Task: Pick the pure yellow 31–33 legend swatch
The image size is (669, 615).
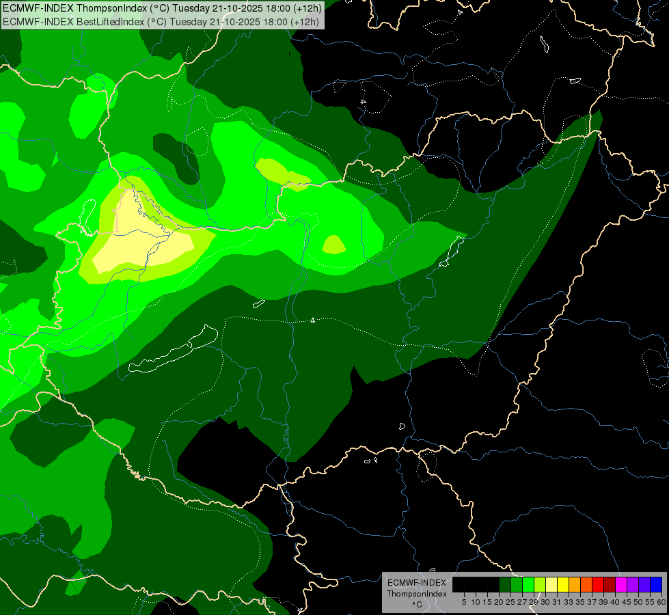Action: [x=563, y=584]
